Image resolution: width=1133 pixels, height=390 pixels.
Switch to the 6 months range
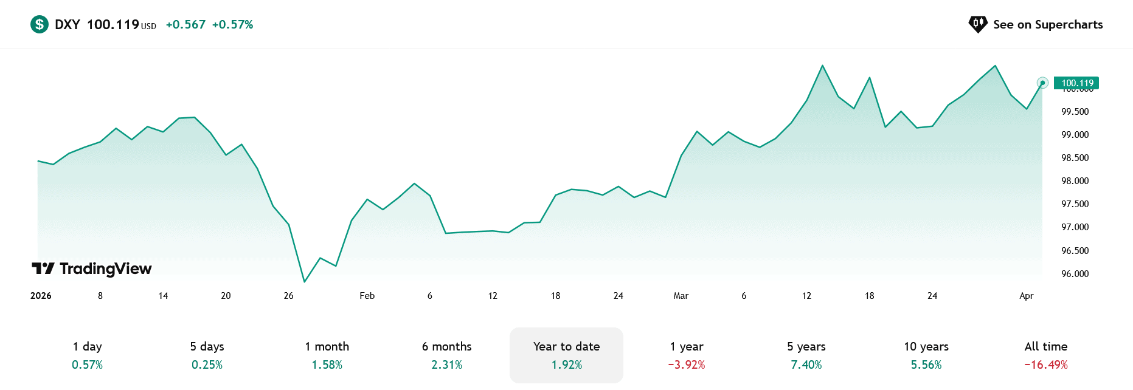coord(447,355)
